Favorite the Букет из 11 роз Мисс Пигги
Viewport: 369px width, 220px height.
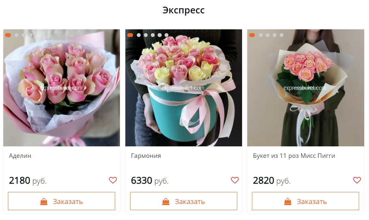pyautogui.click(x=357, y=180)
